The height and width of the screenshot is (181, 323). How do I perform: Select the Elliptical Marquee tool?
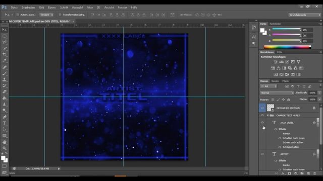tap(5, 36)
